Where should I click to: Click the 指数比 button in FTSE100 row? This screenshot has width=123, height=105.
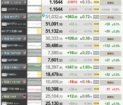pos(110,82)
